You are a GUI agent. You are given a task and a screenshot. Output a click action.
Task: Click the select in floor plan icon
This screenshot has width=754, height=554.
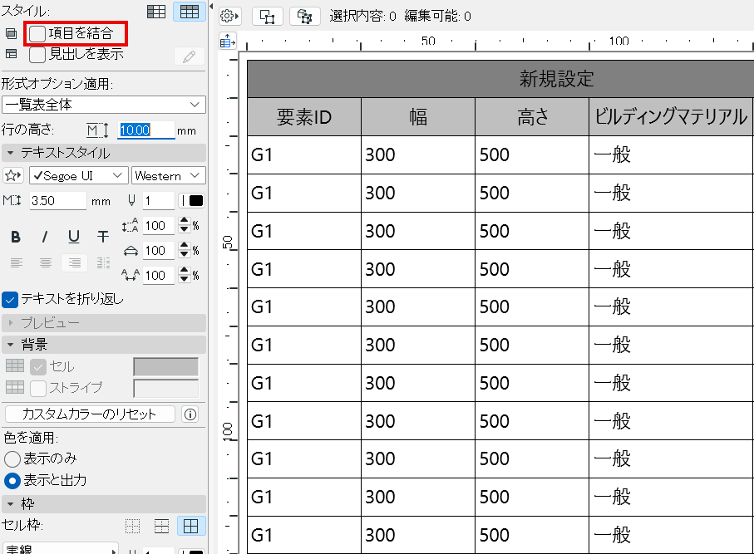click(267, 17)
